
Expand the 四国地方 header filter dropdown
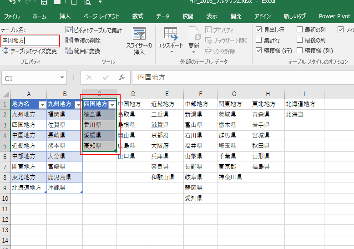(112, 105)
